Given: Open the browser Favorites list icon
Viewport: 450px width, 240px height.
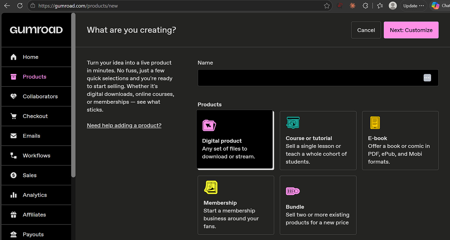Looking at the screenshot, I should pos(380,6).
